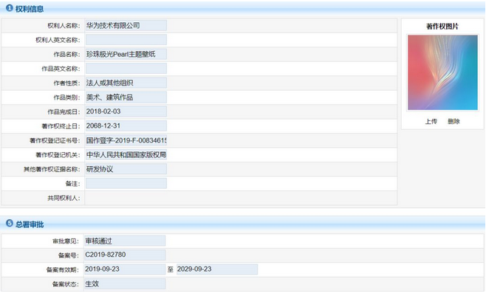Click the 作品完成日 label
This screenshot has height=293, width=486.
[64, 111]
